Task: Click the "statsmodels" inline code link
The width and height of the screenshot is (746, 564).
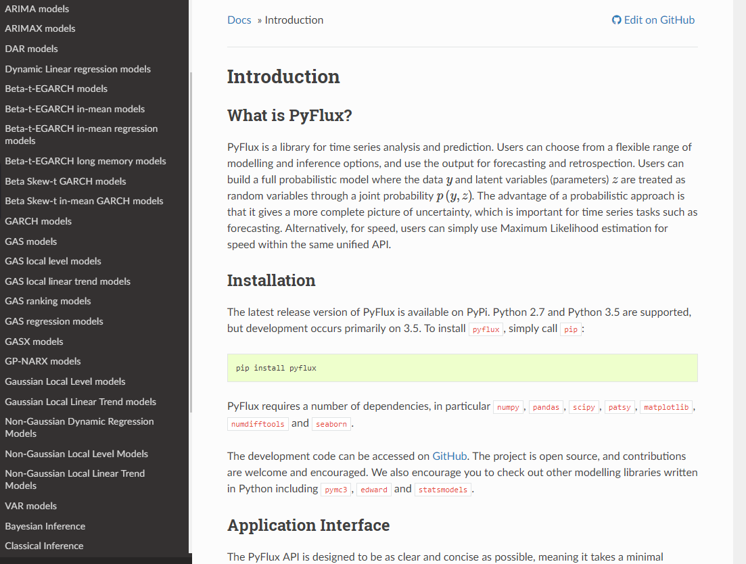Action: click(443, 489)
